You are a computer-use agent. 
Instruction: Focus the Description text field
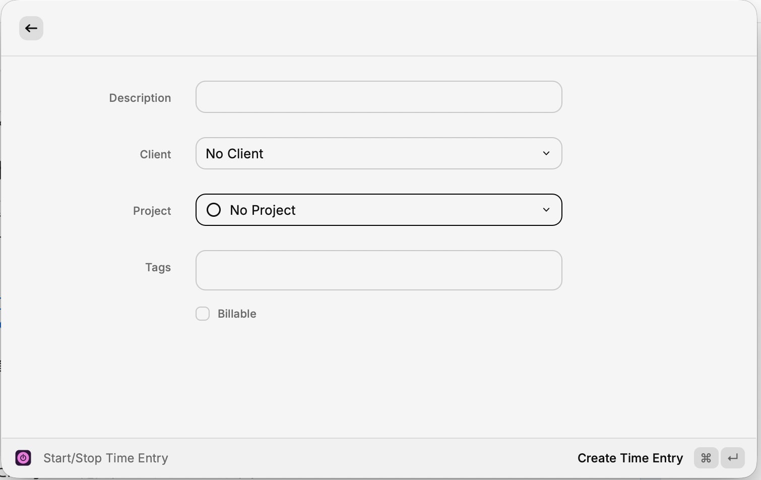point(379,97)
